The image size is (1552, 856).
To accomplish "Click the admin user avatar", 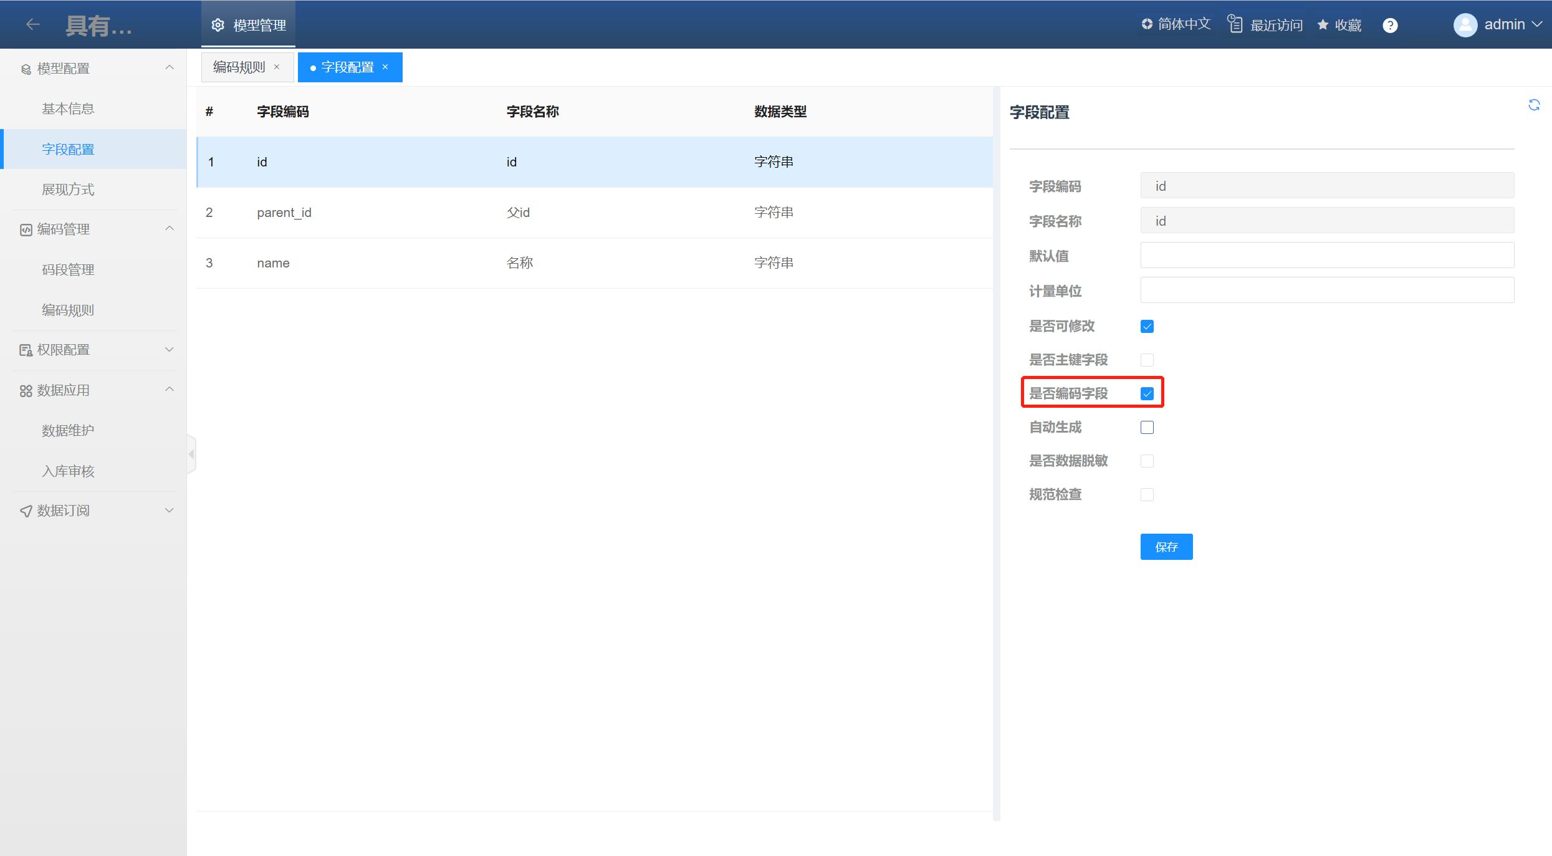I will point(1465,25).
